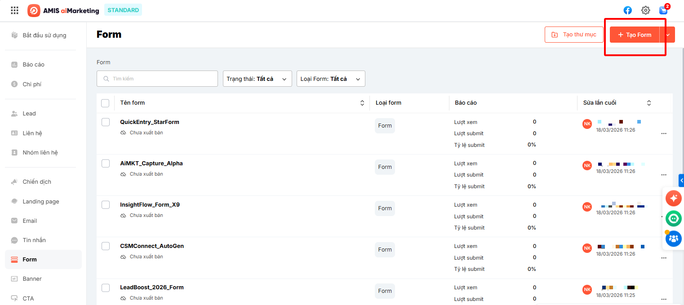Click the Facebook icon in header
684x305 pixels.
tap(628, 10)
